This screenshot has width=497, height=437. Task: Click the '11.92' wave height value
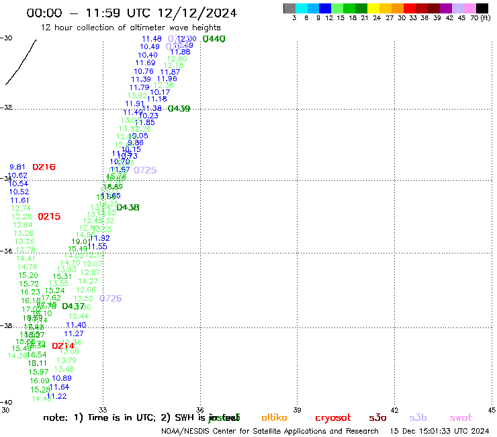tap(100, 238)
